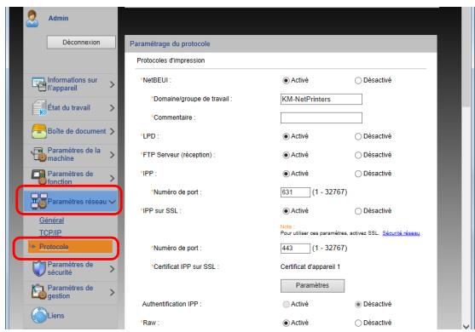Disable IPP sur SSL
This screenshot has height=332, width=475.
358,211
